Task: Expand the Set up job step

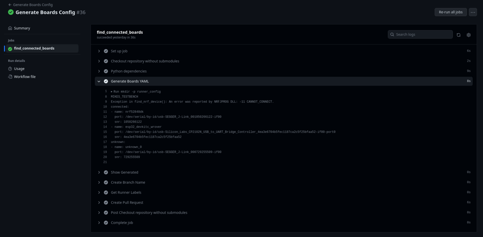Action: pos(99,51)
